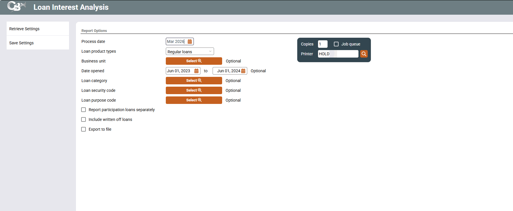Open the Process date calendar picker

[x=190, y=42]
